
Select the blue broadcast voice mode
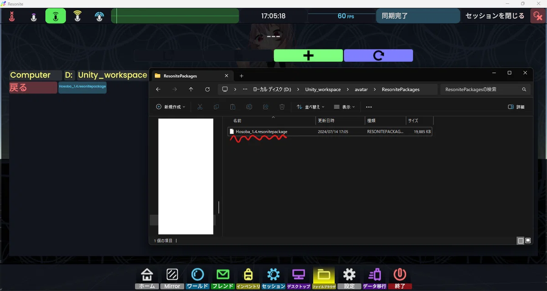click(x=99, y=16)
